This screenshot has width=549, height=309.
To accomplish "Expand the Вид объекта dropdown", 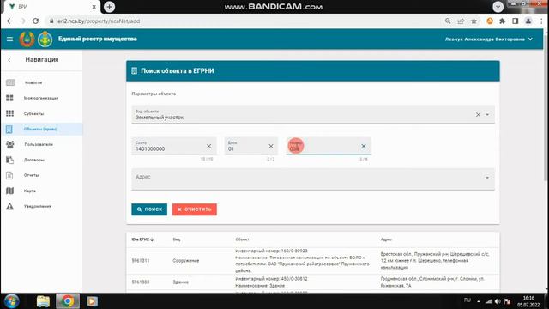I will (487, 114).
